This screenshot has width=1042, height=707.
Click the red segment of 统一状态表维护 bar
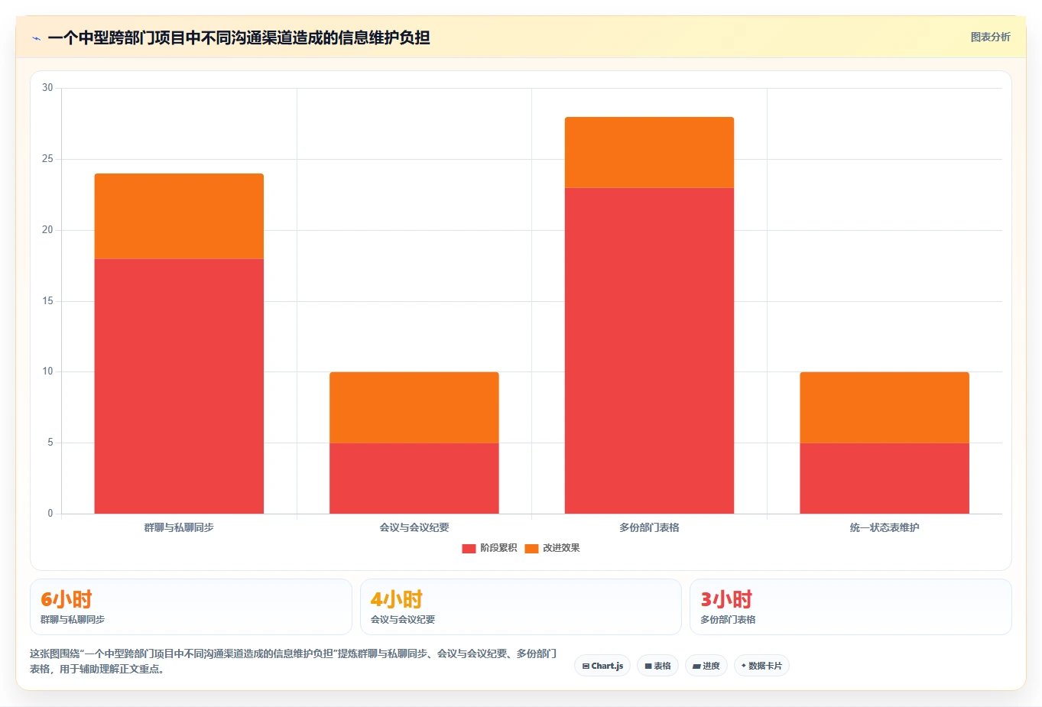(x=885, y=478)
